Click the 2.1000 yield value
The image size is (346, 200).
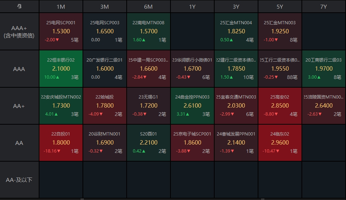coord(61,68)
